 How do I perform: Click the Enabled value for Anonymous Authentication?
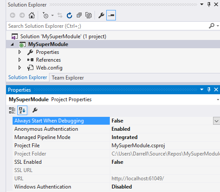(121, 129)
